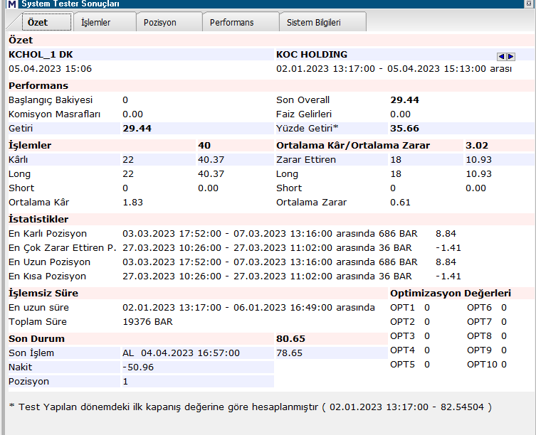This screenshot has width=536, height=435.
Task: Select the Ortalama Kâr value 1.83
Action: click(x=132, y=203)
